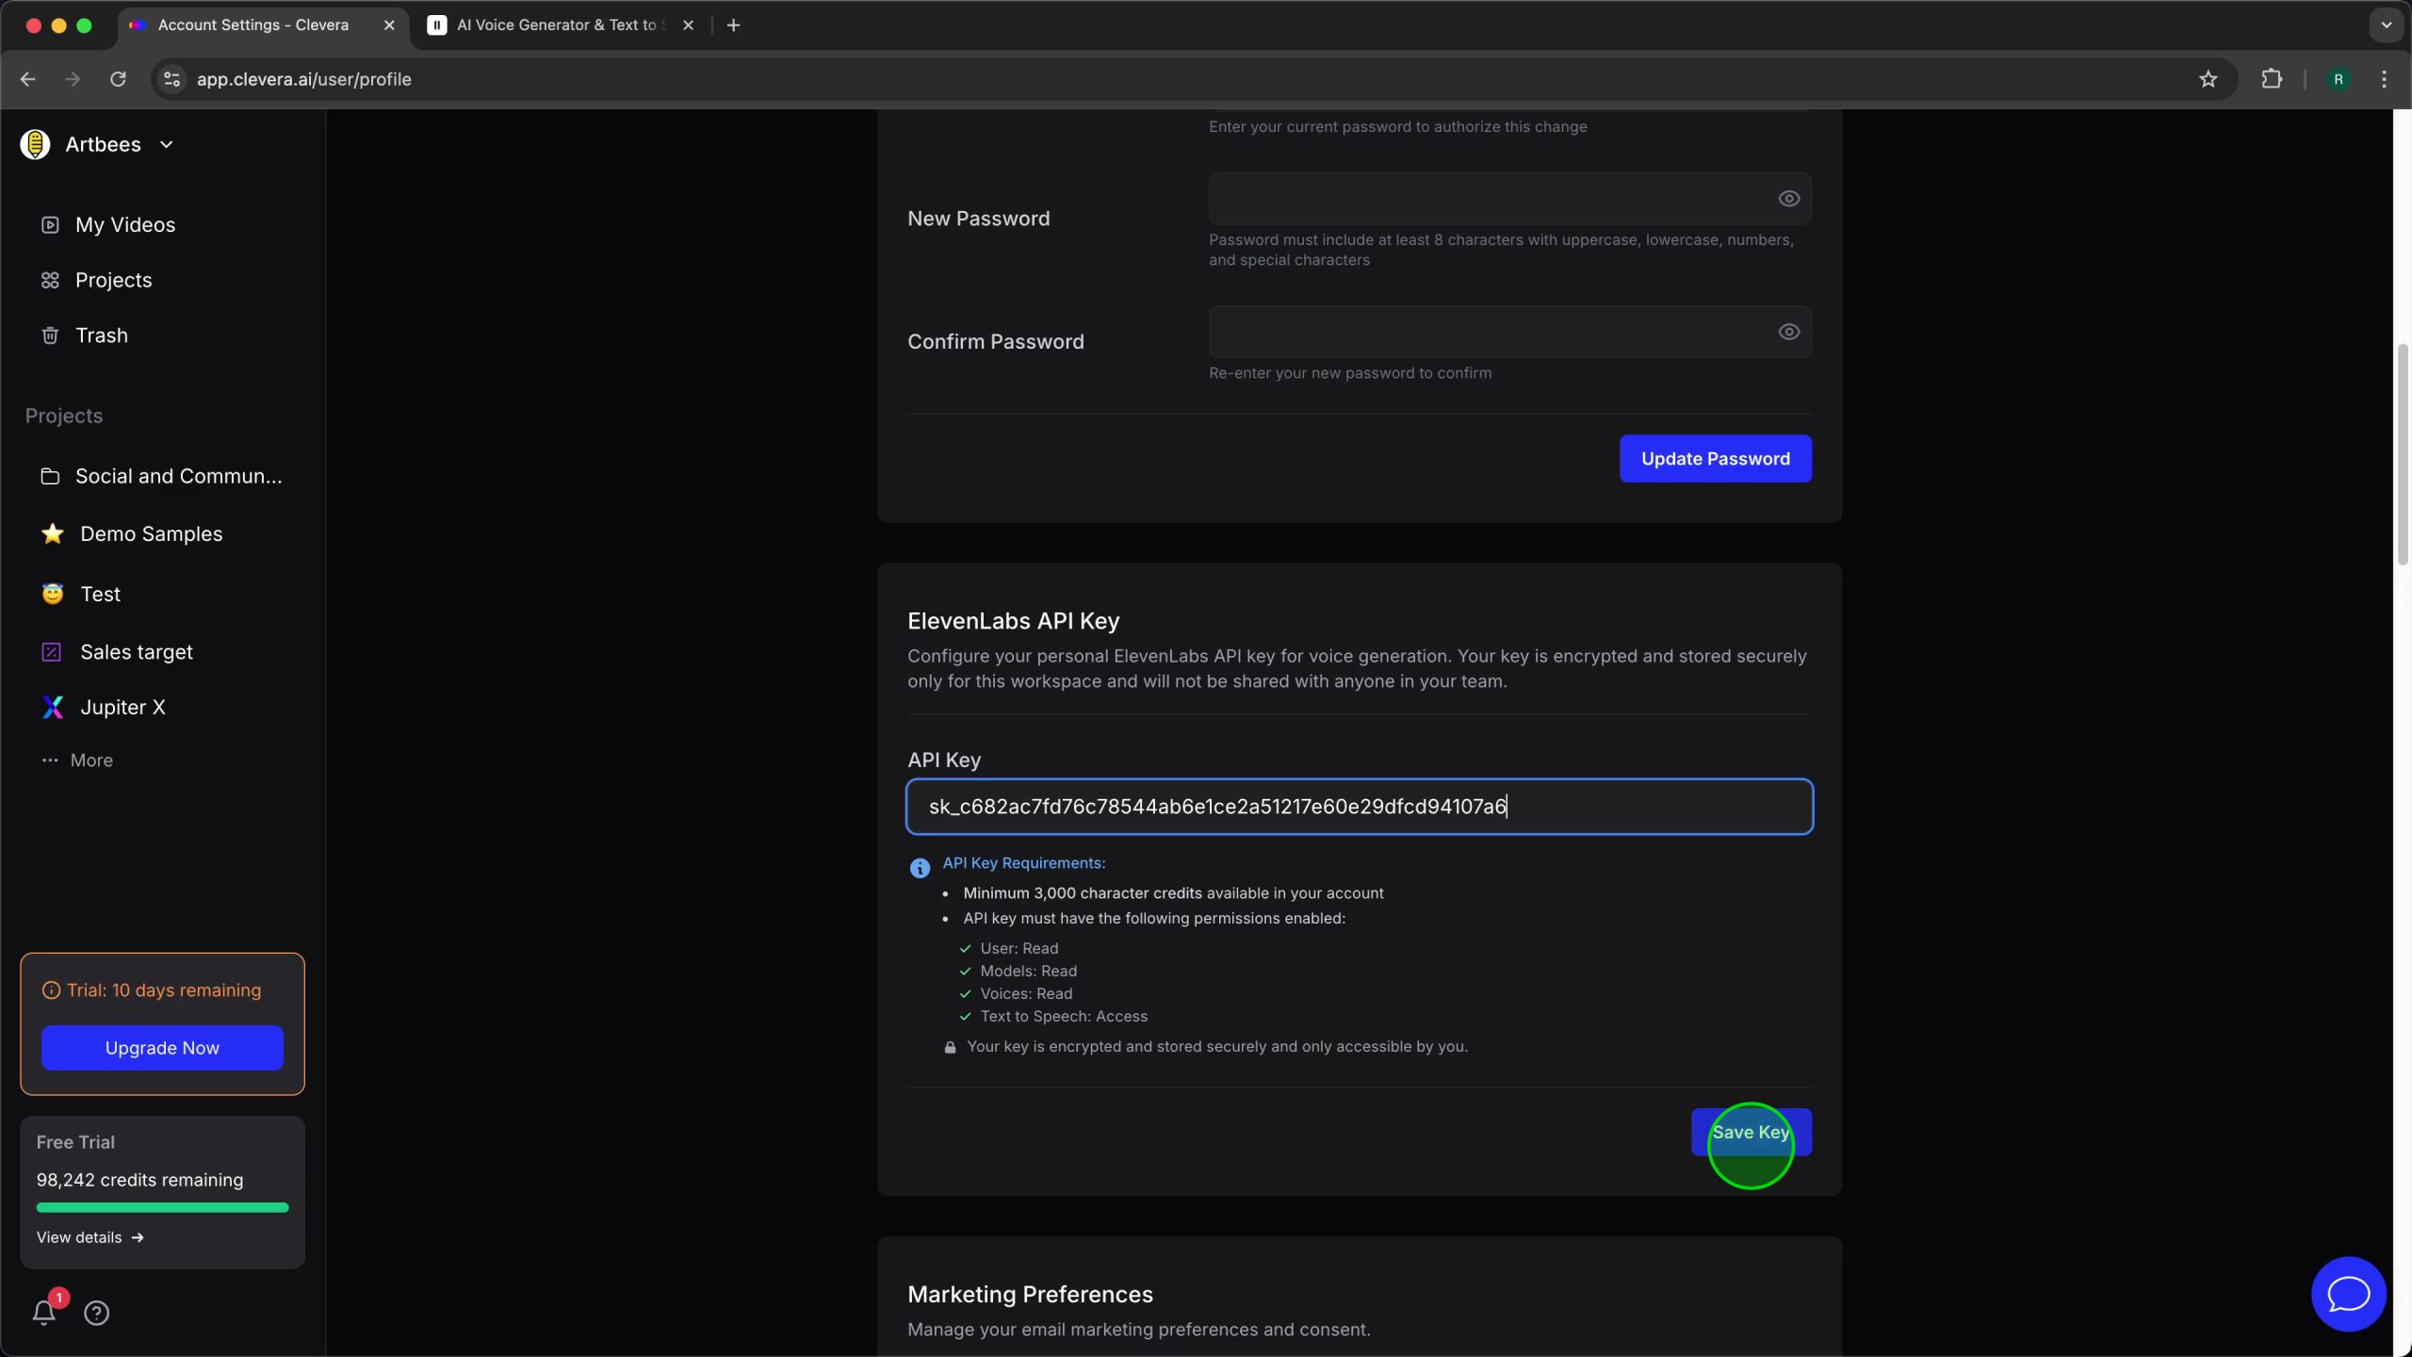Image resolution: width=2412 pixels, height=1357 pixels.
Task: Open Trash in the sidebar
Action: pyautogui.click(x=101, y=335)
